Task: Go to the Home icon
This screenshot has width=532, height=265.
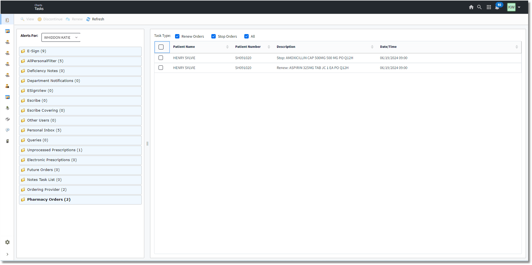Action: tap(471, 7)
